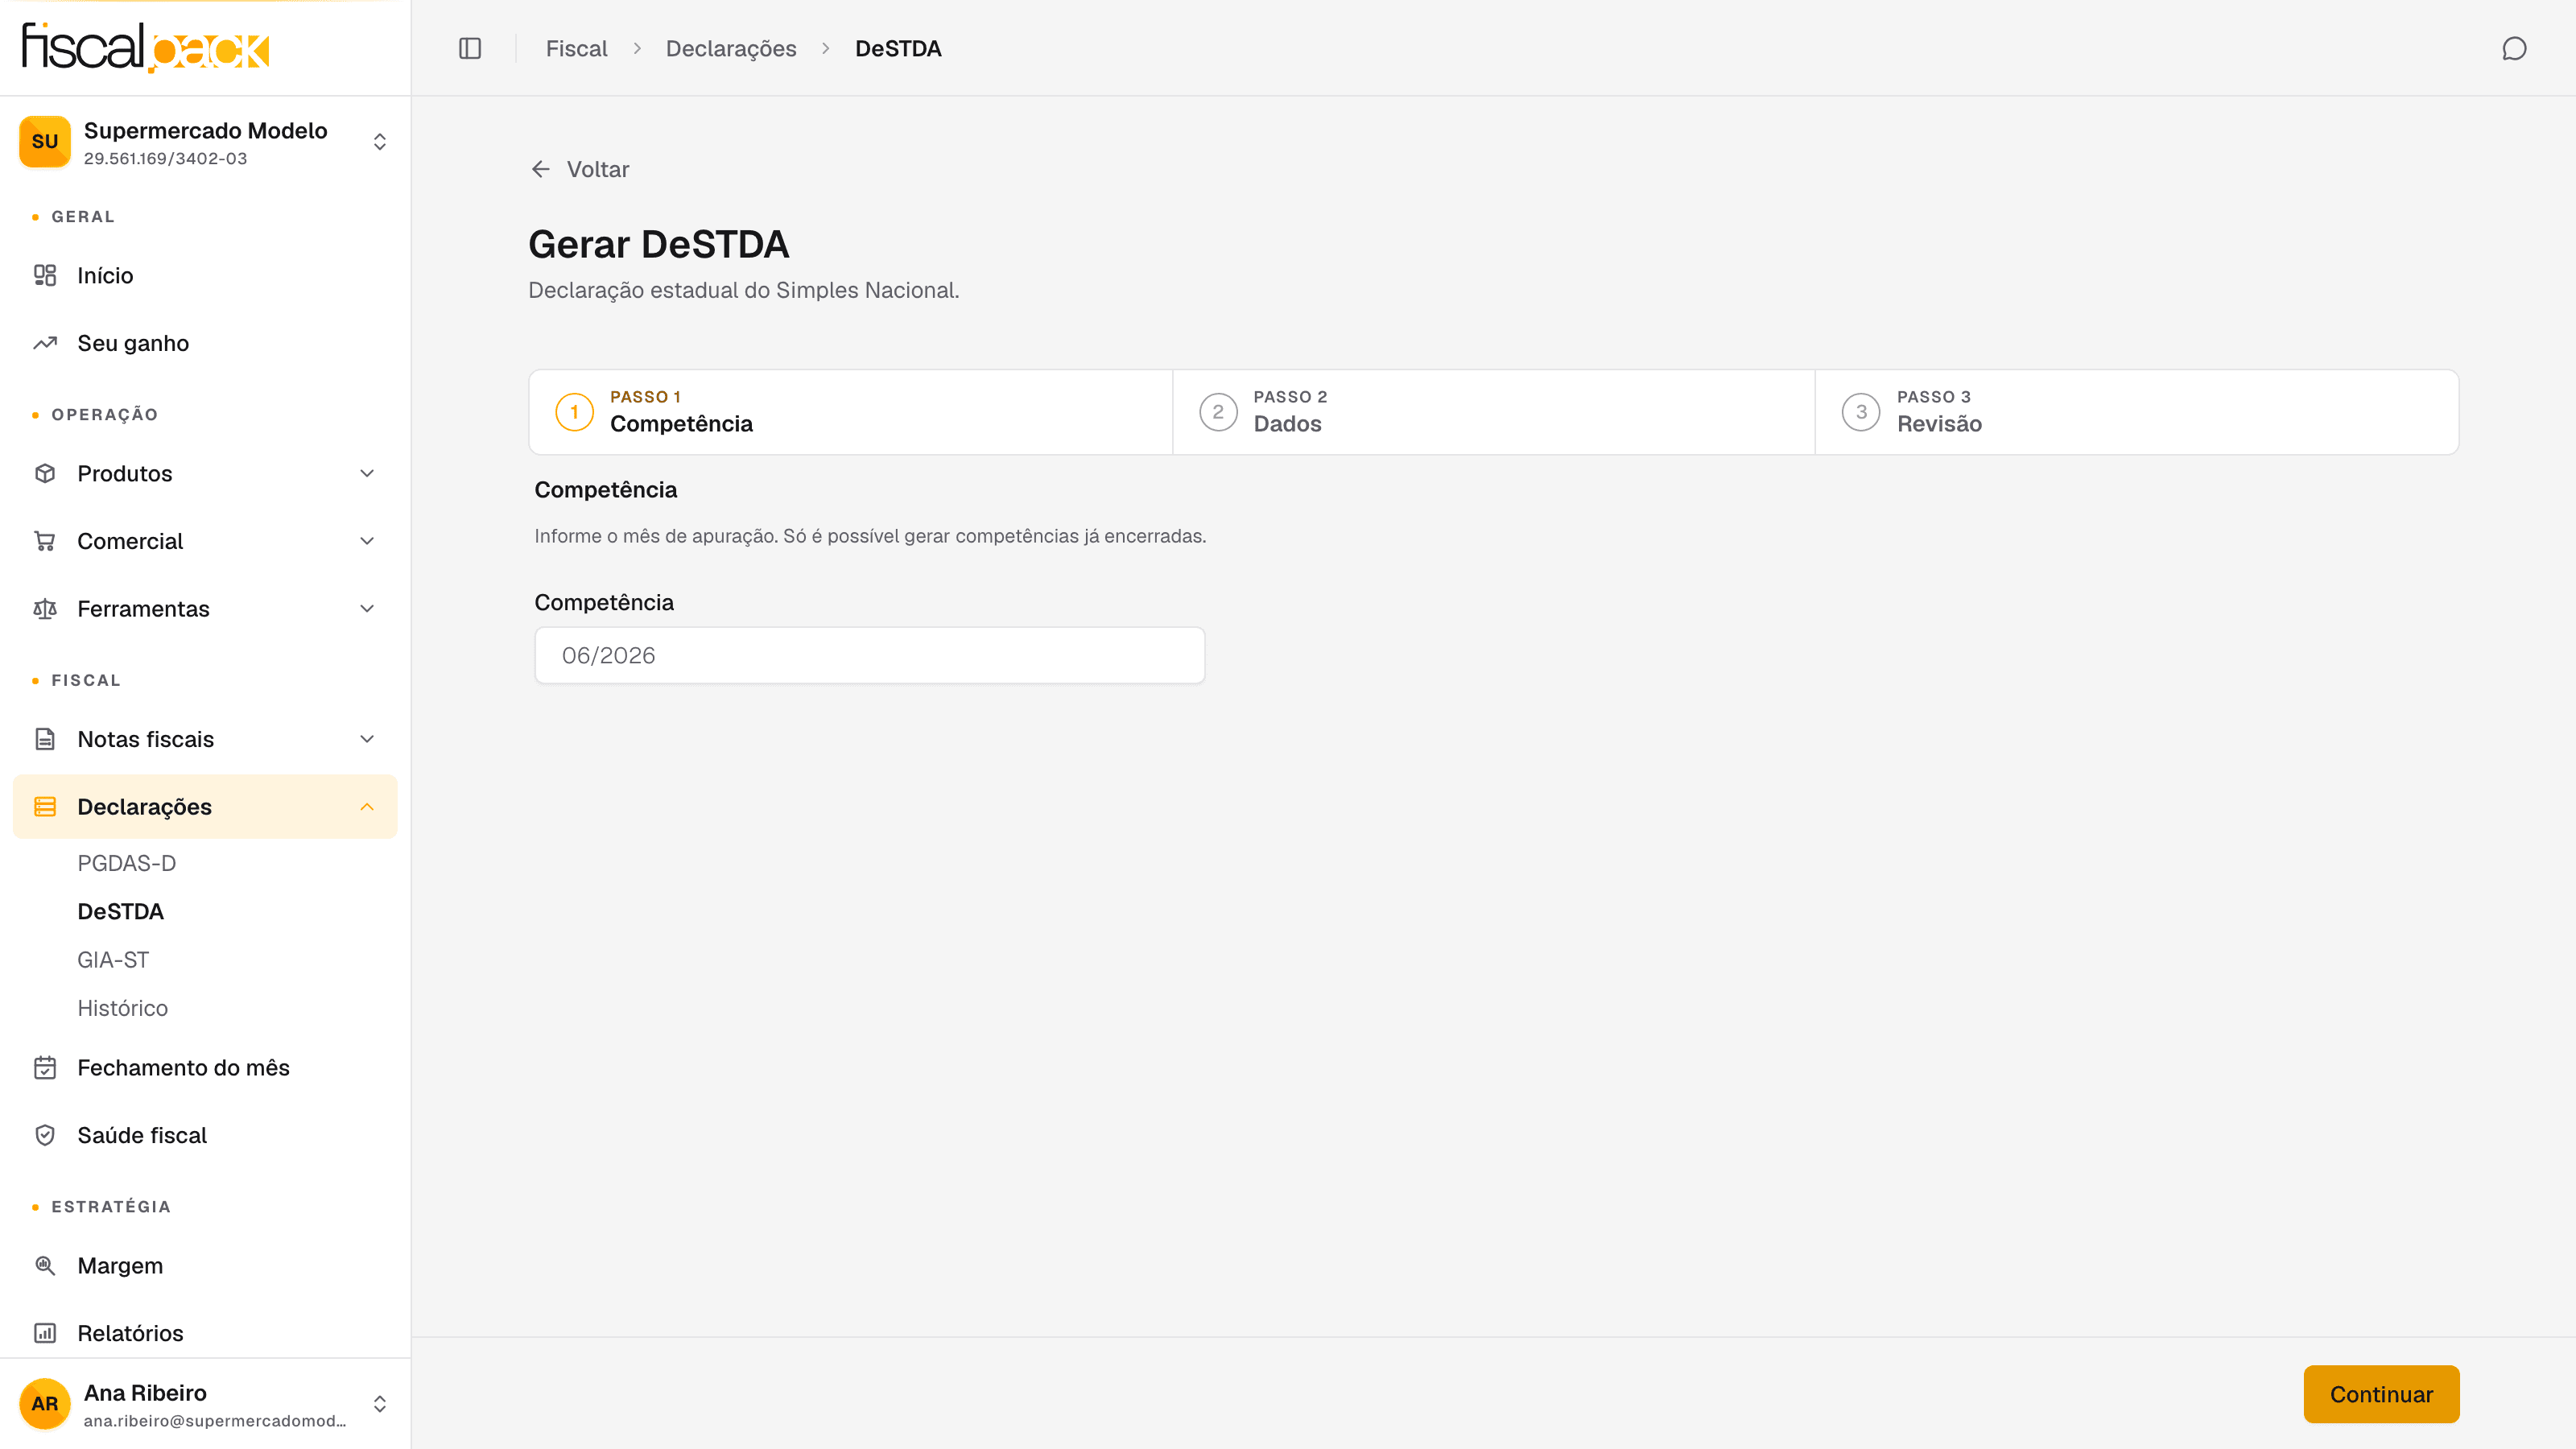
Task: Click step 1 circle indicator
Action: coord(574,412)
